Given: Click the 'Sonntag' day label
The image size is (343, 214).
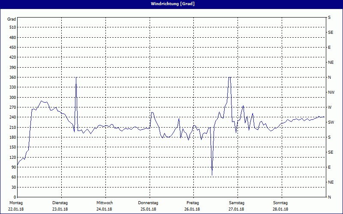Looking at the screenshot, I should (280, 203).
